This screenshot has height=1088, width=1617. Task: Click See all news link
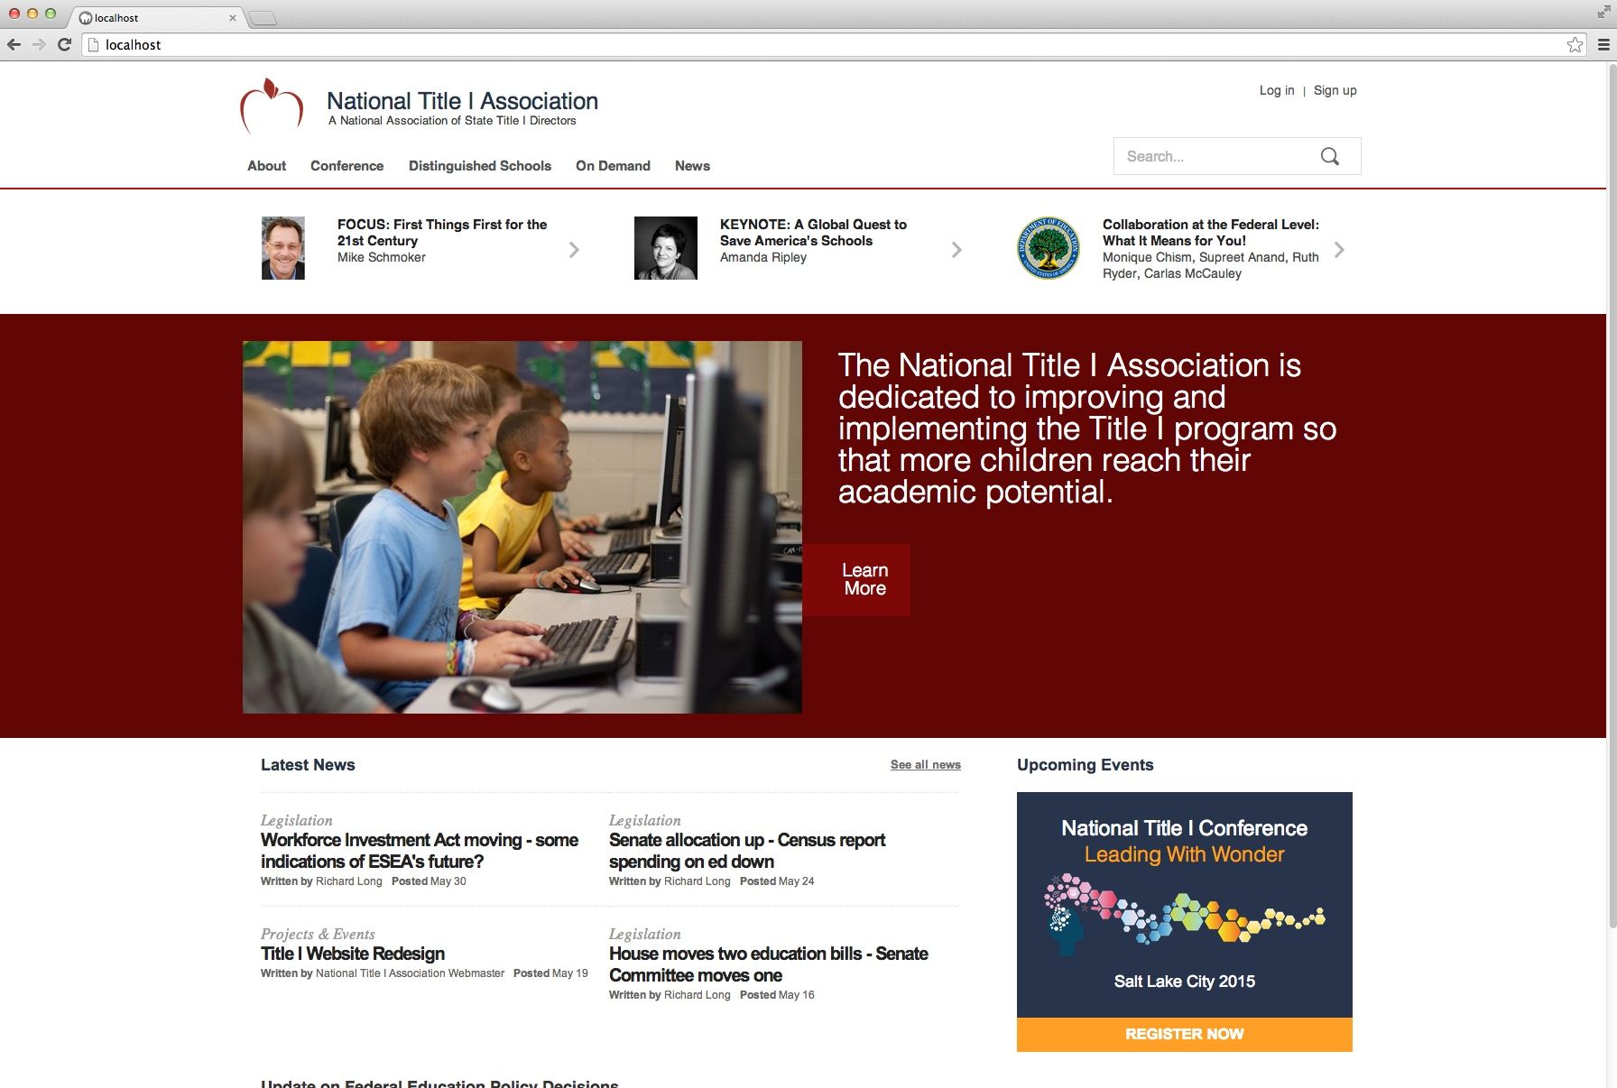click(x=925, y=764)
